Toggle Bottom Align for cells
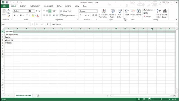 (x=50, y=11)
